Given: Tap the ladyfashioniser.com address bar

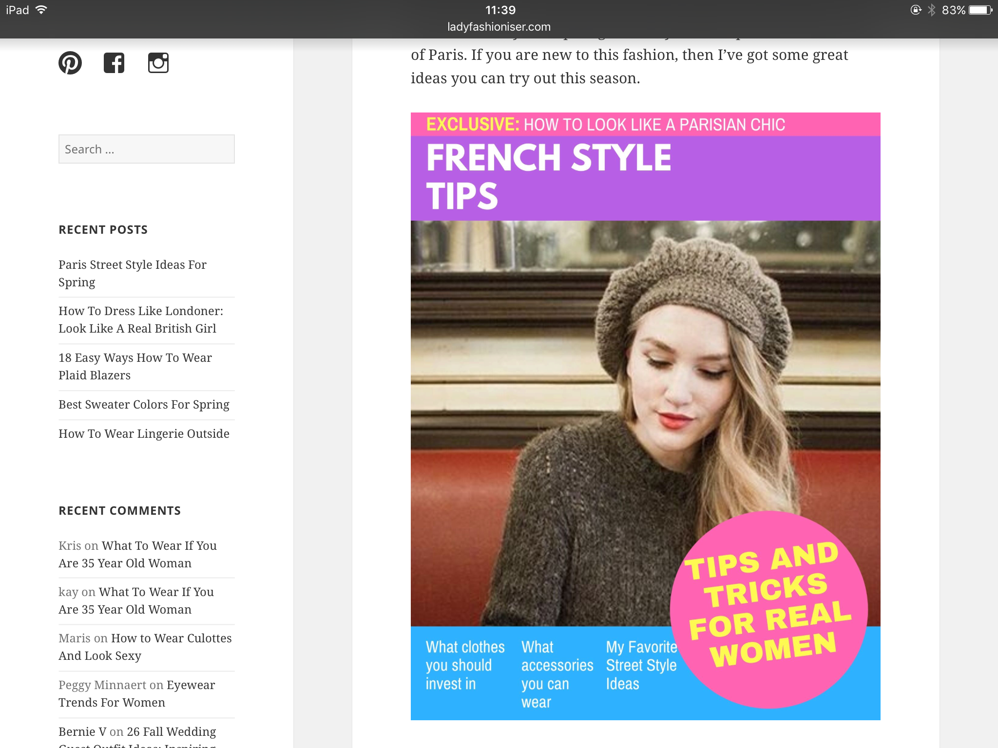Looking at the screenshot, I should pos(499,27).
